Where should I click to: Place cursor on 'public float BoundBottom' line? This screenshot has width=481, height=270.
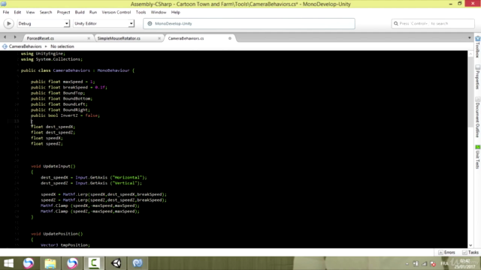62,98
